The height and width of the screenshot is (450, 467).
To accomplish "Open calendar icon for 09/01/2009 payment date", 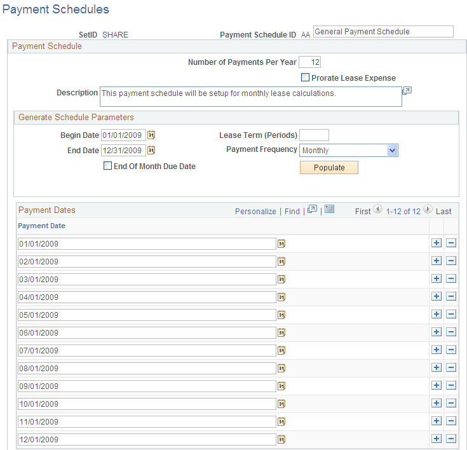I will pos(281,386).
